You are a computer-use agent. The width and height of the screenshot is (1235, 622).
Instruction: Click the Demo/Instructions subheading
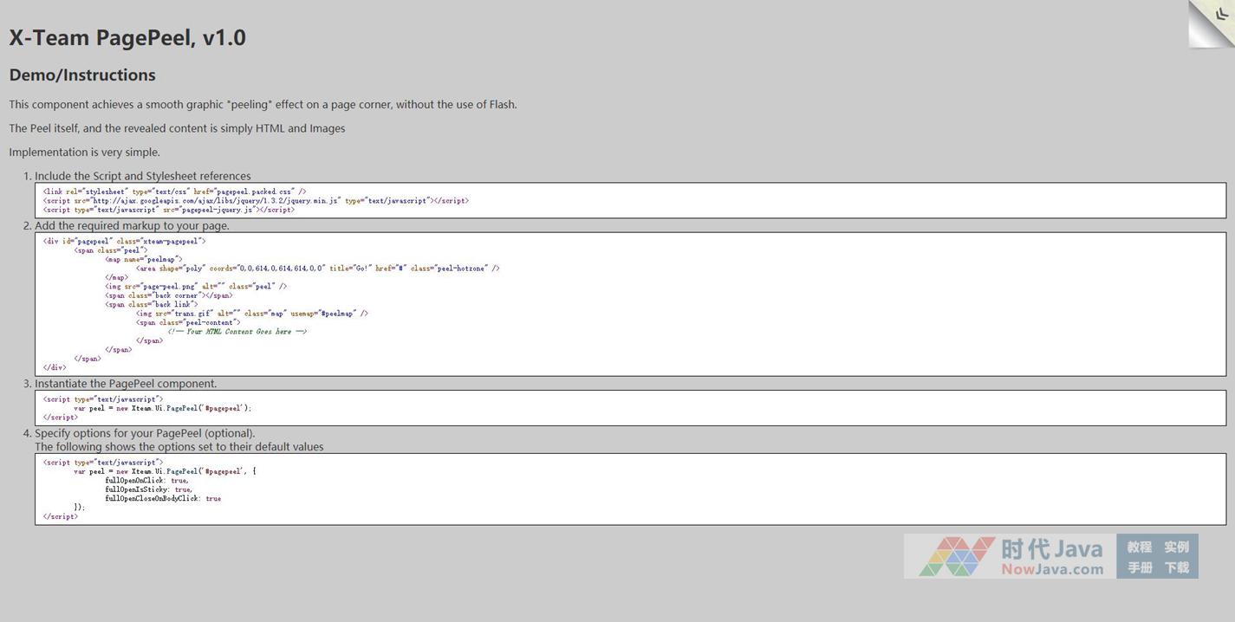(x=82, y=75)
